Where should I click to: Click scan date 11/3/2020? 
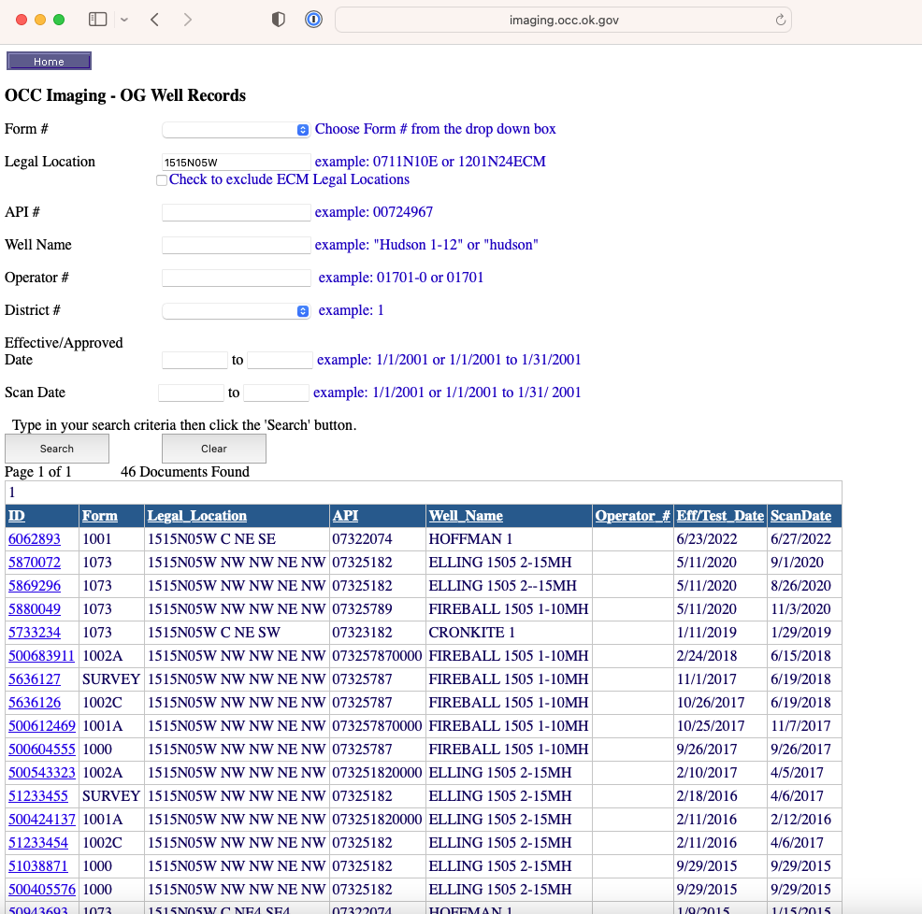click(x=800, y=609)
